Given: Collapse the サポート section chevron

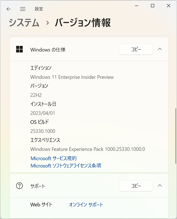Looking at the screenshot, I should coord(160,186).
